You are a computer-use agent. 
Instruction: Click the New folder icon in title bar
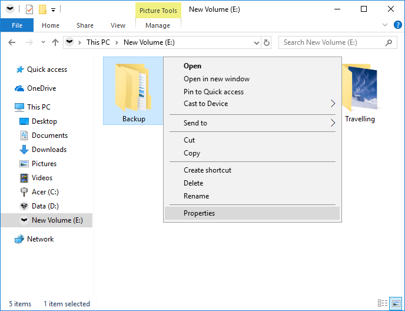pos(42,9)
